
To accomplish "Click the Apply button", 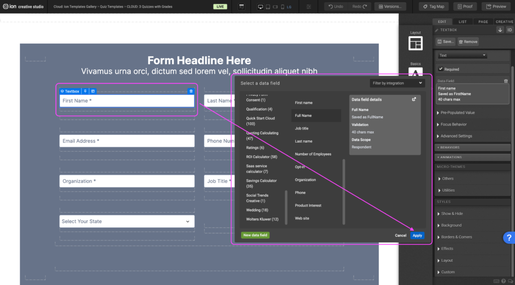I will (x=416, y=235).
